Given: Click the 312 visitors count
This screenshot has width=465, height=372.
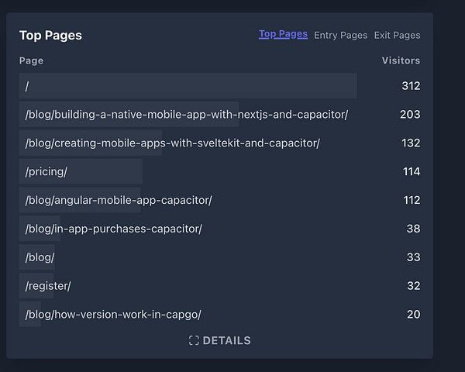Looking at the screenshot, I should click(410, 86).
